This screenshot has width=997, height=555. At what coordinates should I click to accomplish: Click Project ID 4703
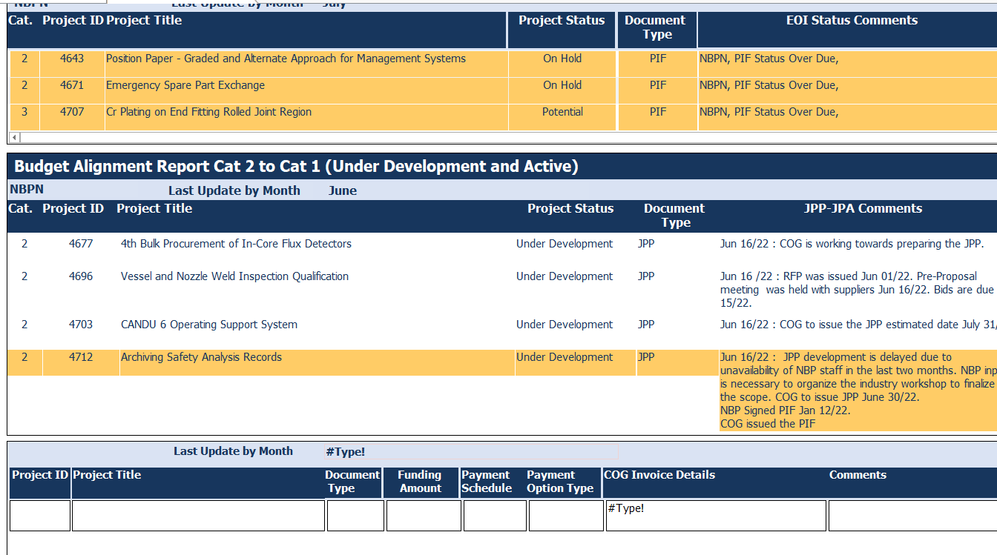(81, 325)
